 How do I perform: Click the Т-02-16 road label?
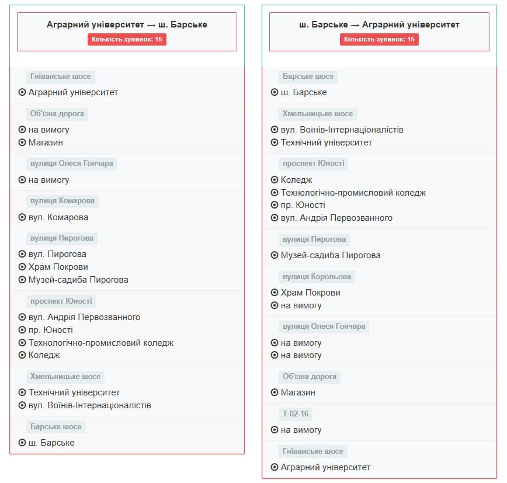296,414
